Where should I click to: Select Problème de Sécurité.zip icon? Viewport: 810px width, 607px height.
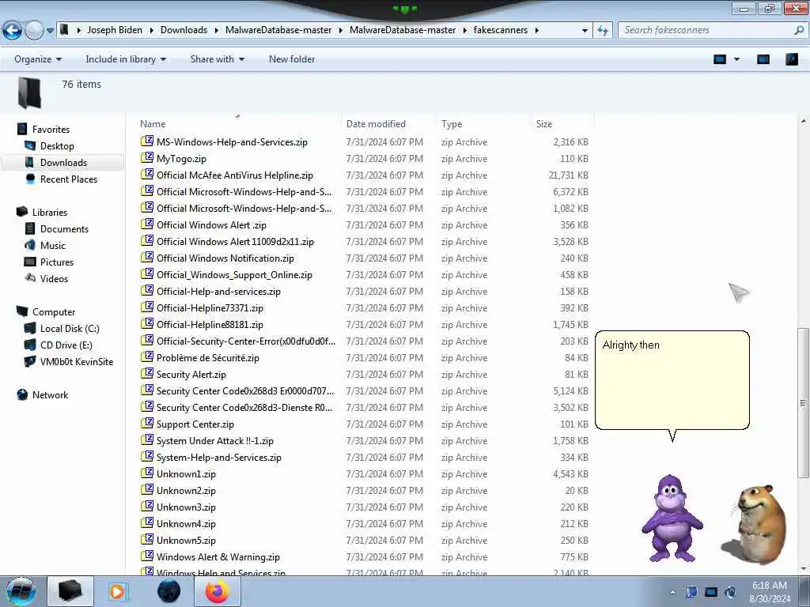click(147, 356)
